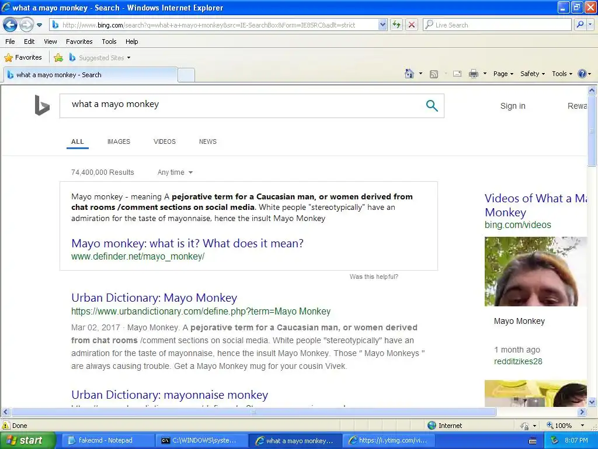Click the RSS Feeds icon
This screenshot has height=449, width=598.
pyautogui.click(x=434, y=74)
